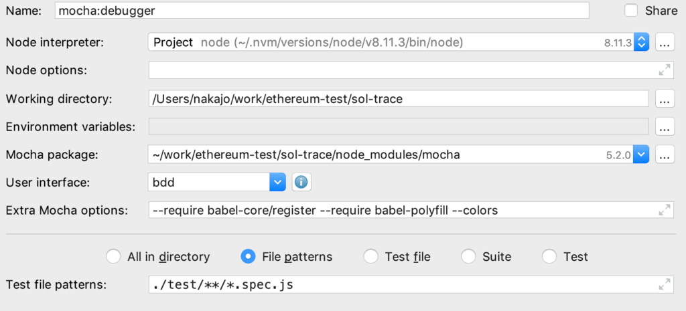Screen dimensions: 686x311
Task: Open the Node interpreter dropdown
Action: pyautogui.click(x=642, y=43)
